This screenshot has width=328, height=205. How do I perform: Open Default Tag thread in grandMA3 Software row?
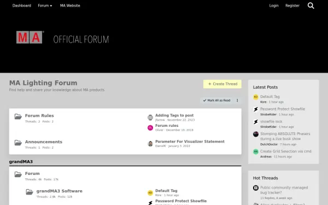point(166,191)
